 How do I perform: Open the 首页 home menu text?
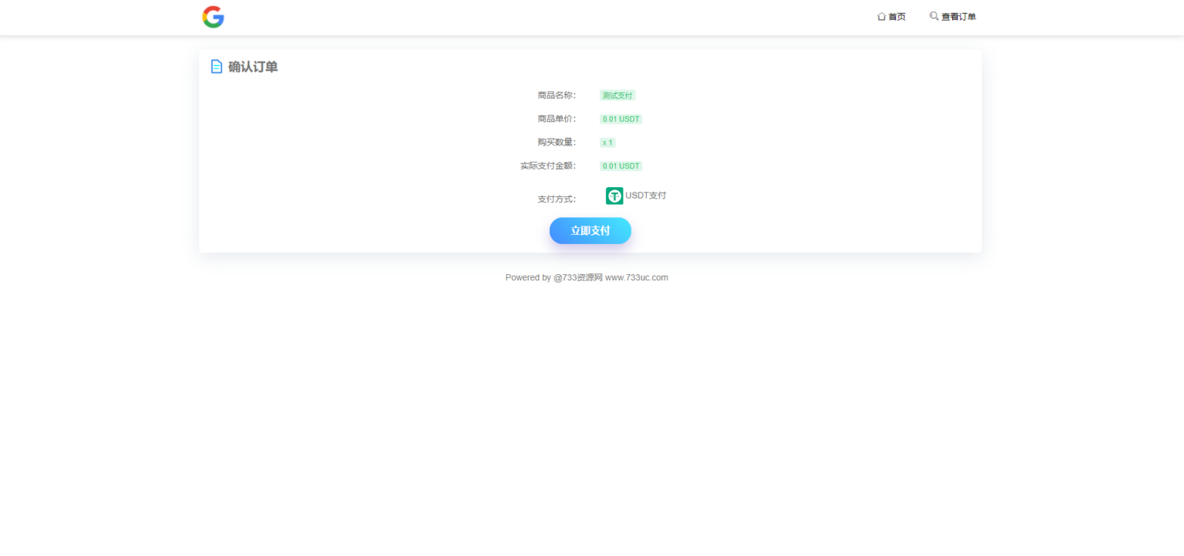tap(896, 17)
